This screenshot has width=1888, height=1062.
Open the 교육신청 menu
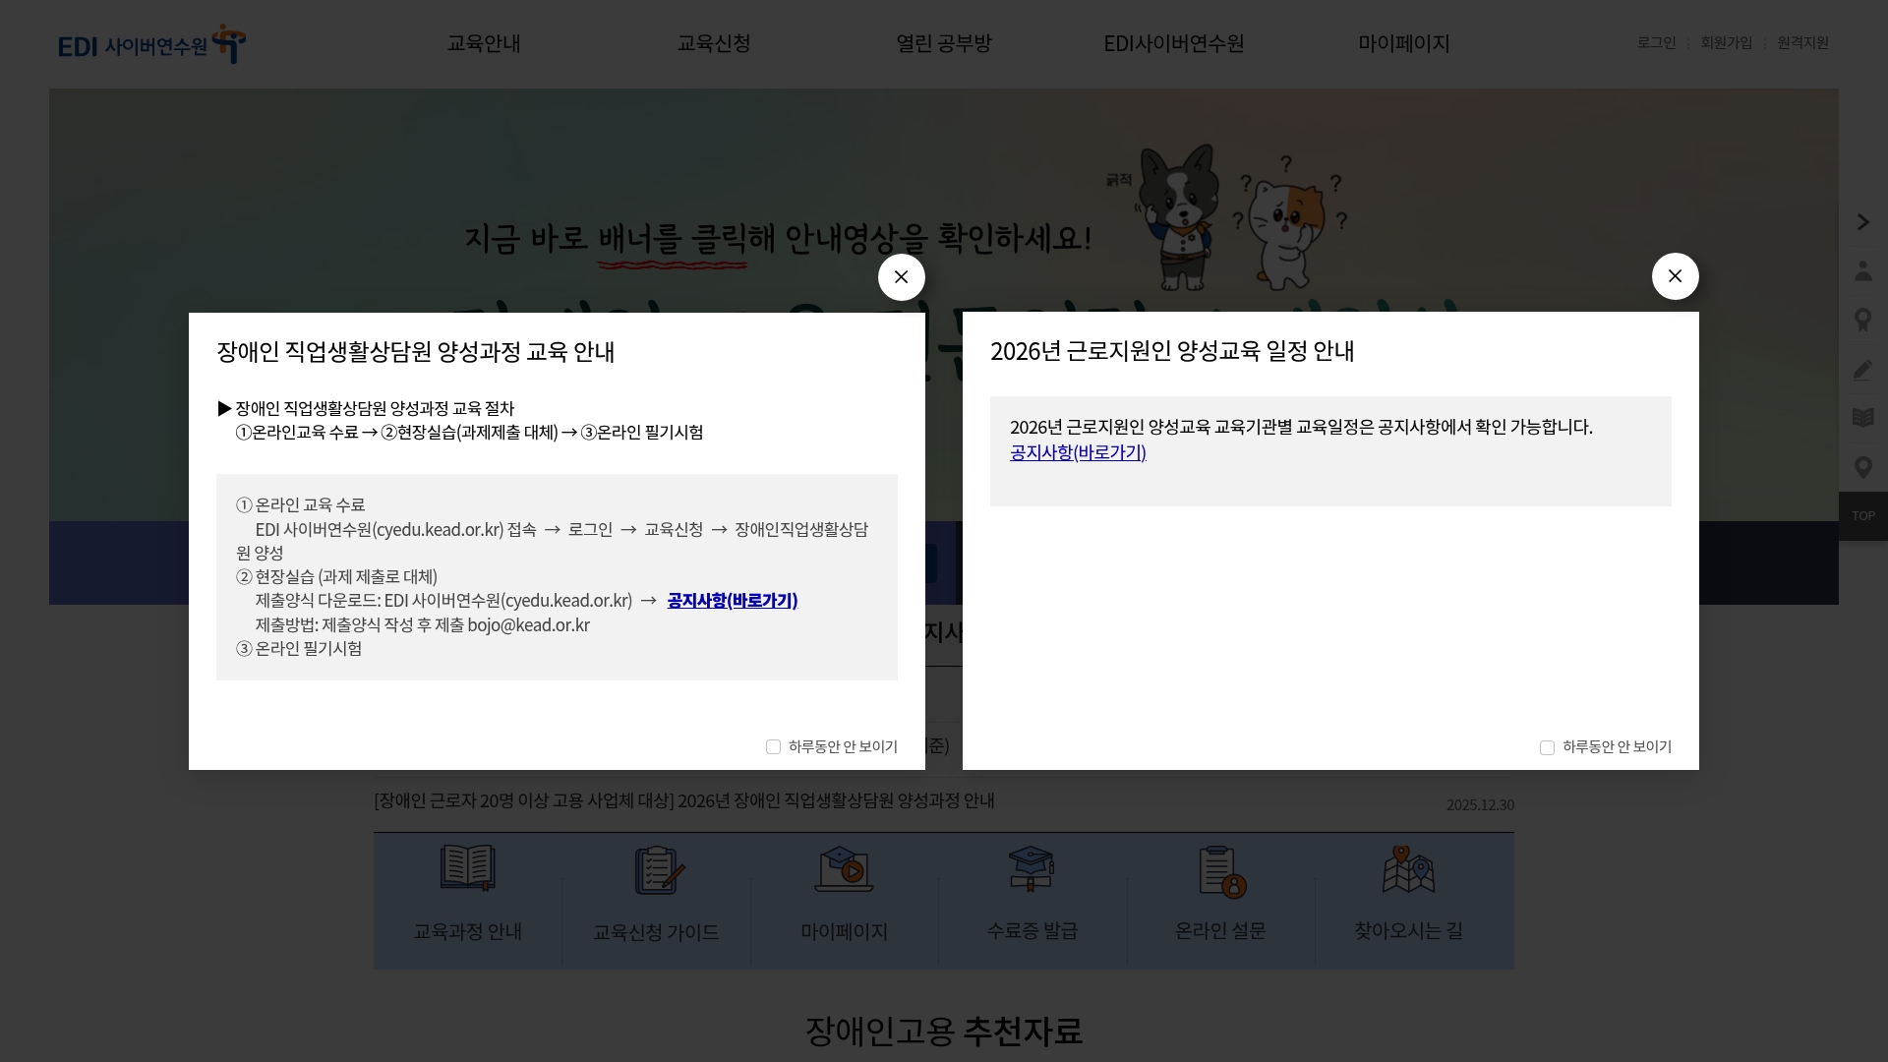(x=714, y=43)
